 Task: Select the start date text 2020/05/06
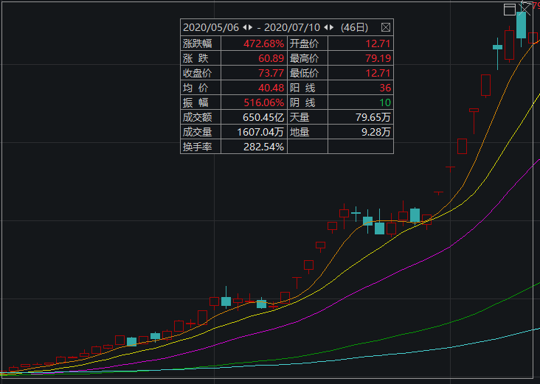211,27
